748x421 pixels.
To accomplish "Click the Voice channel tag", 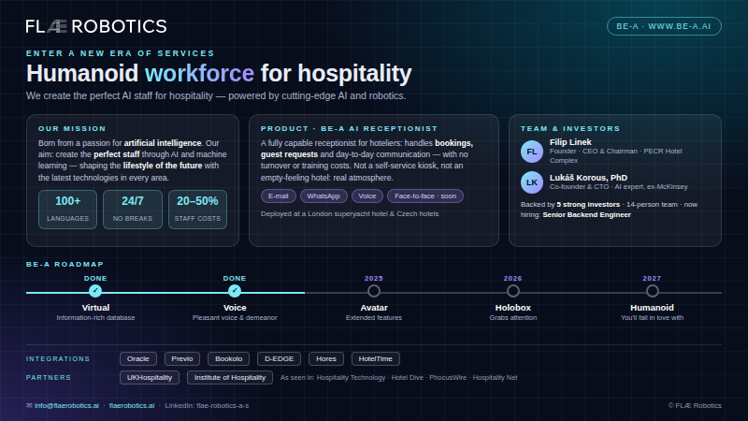I will click(x=367, y=196).
